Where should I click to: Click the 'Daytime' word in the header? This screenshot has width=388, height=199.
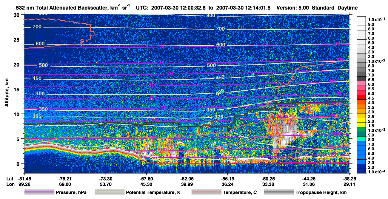click(347, 8)
